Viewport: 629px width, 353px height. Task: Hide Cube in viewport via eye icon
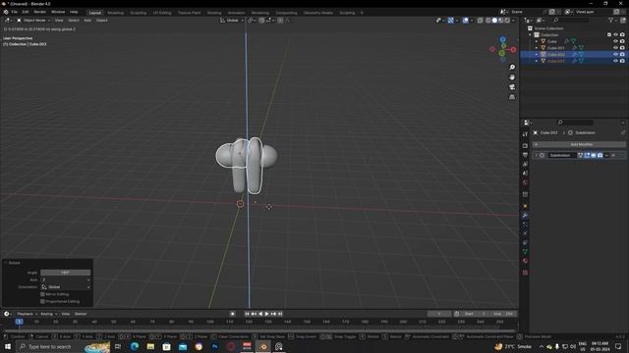(615, 41)
